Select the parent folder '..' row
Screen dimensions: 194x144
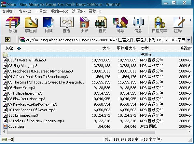pos(97,55)
